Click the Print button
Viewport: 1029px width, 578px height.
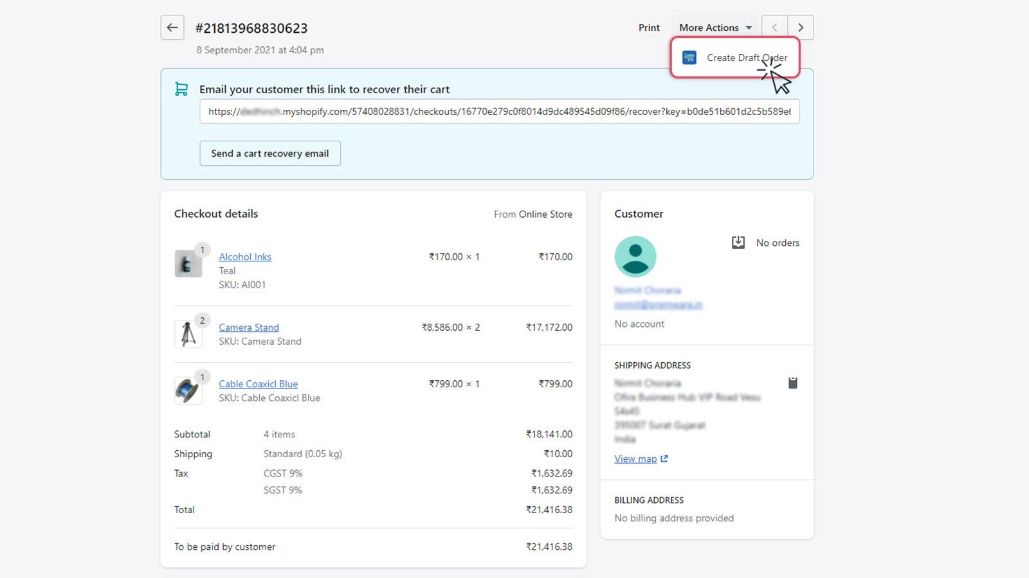[x=649, y=28]
